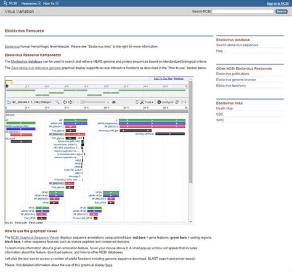
Task: Click the small blue marker on overview ruler
Action: (7, 86)
